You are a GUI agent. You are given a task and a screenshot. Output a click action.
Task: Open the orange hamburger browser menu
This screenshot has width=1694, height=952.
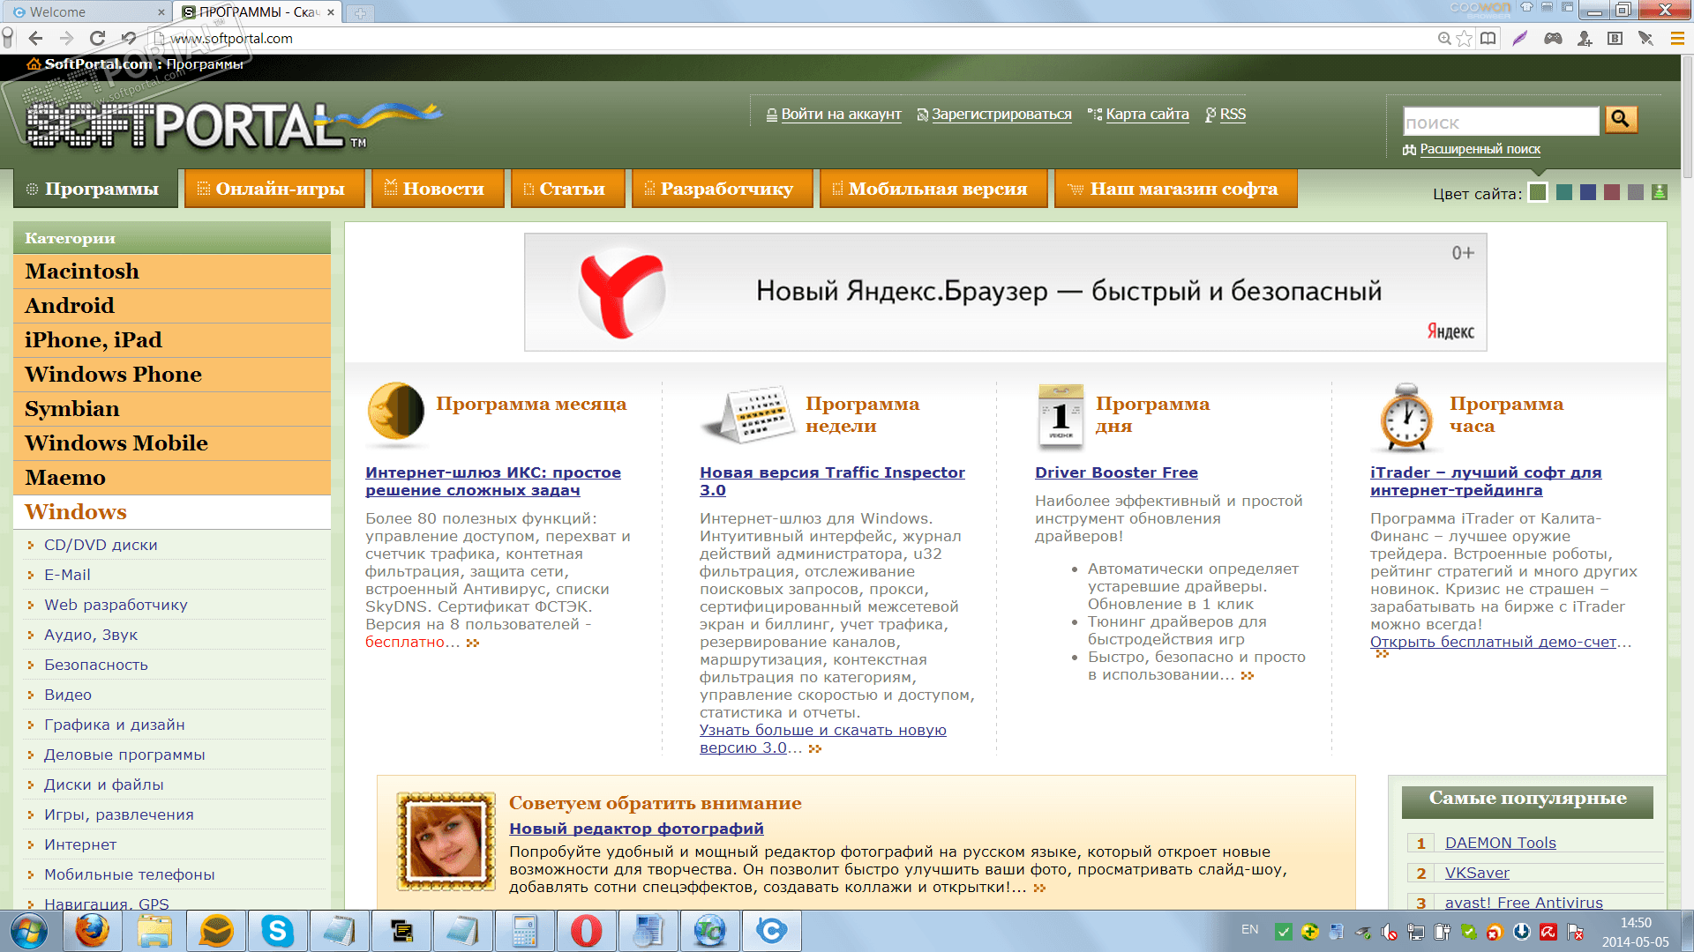pyautogui.click(x=1677, y=39)
